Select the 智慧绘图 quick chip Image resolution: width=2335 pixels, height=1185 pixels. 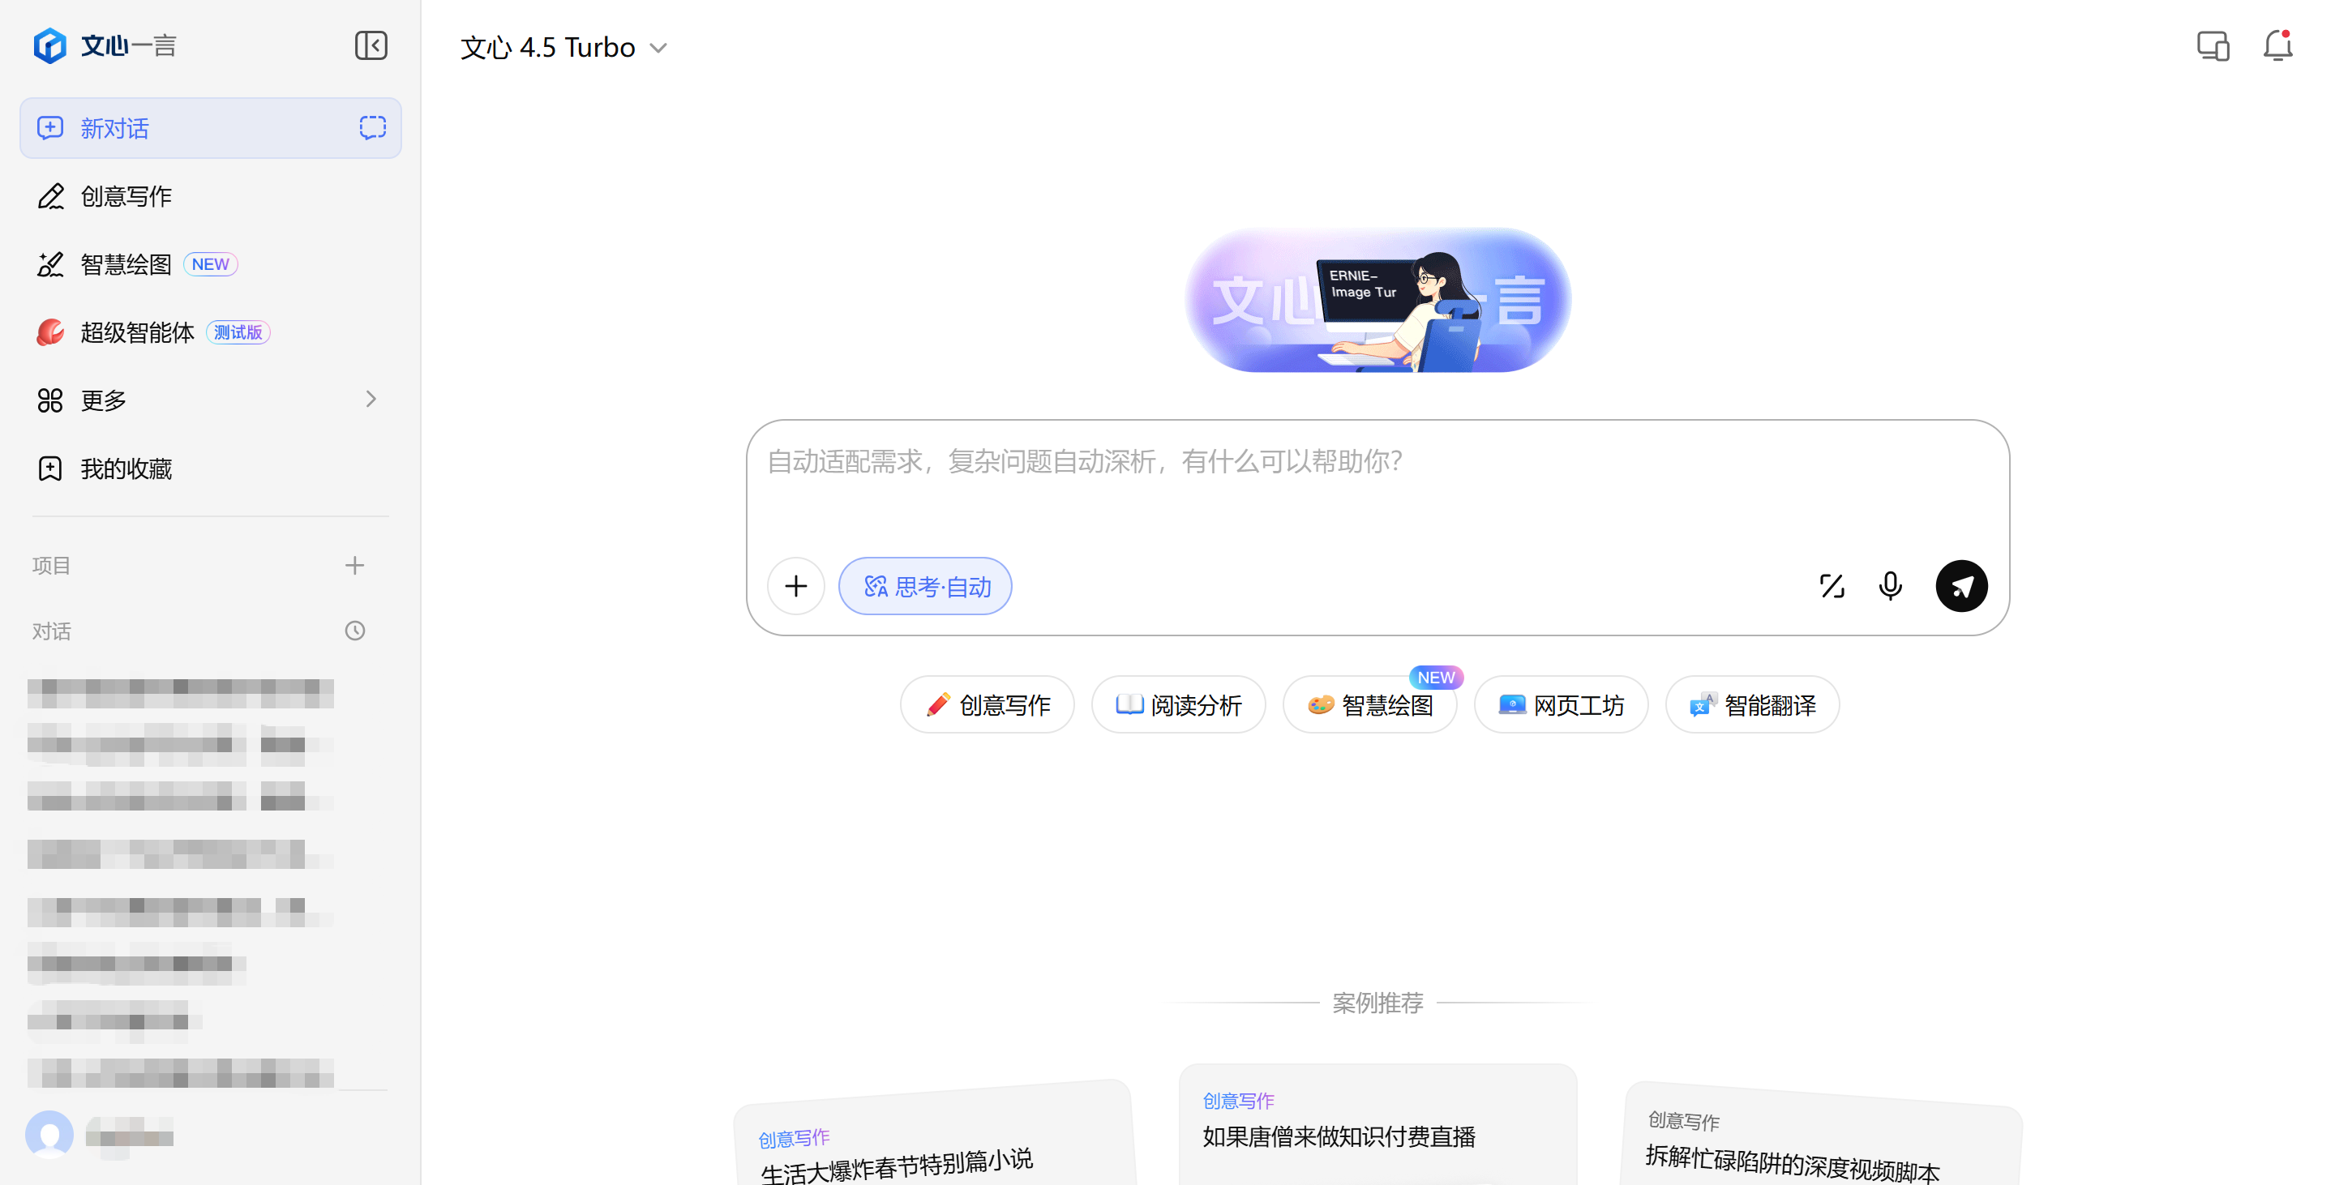tap(1369, 705)
